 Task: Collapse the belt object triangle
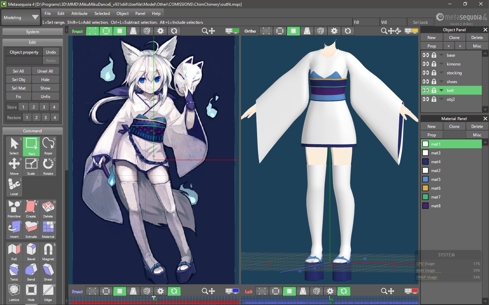pos(441,90)
